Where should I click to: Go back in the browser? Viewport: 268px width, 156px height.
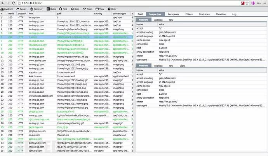3,3
